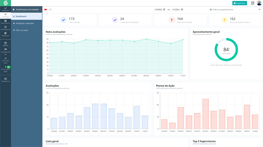Click the 3M brand logo

pos(45,9)
